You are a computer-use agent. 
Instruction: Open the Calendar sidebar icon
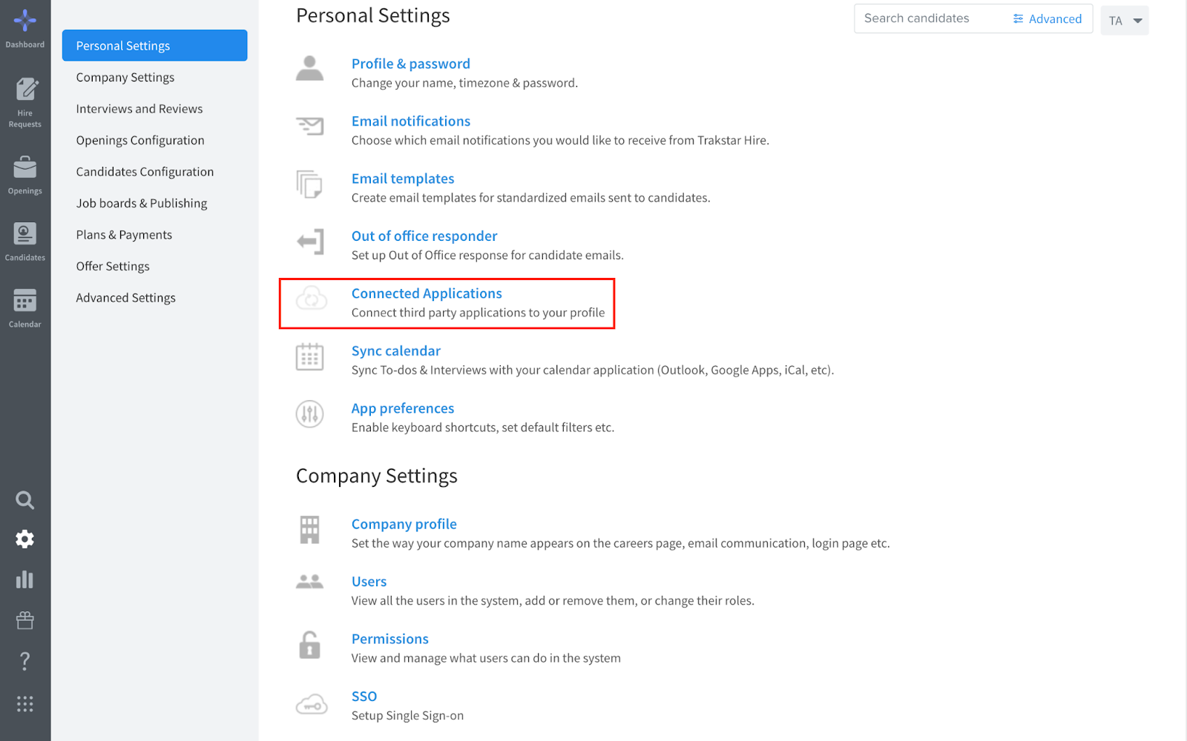(25, 309)
